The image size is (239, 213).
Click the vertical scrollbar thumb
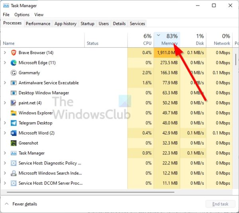click(236, 59)
